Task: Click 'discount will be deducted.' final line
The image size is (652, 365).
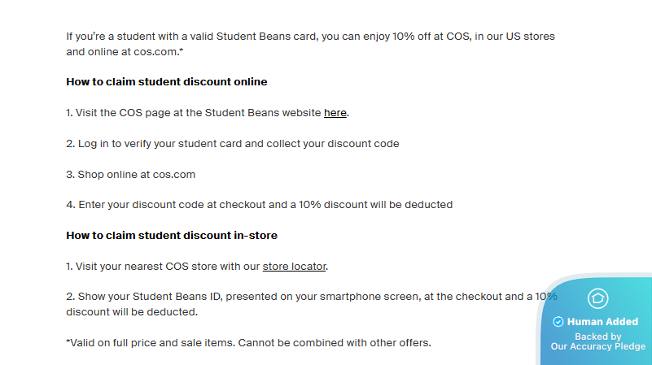Action: point(132,312)
